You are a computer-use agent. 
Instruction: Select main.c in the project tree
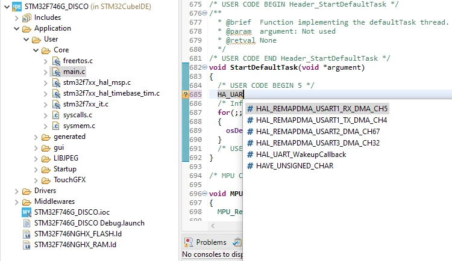(x=74, y=72)
